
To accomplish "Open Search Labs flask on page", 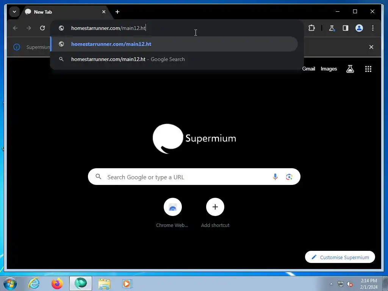I will tap(350, 69).
